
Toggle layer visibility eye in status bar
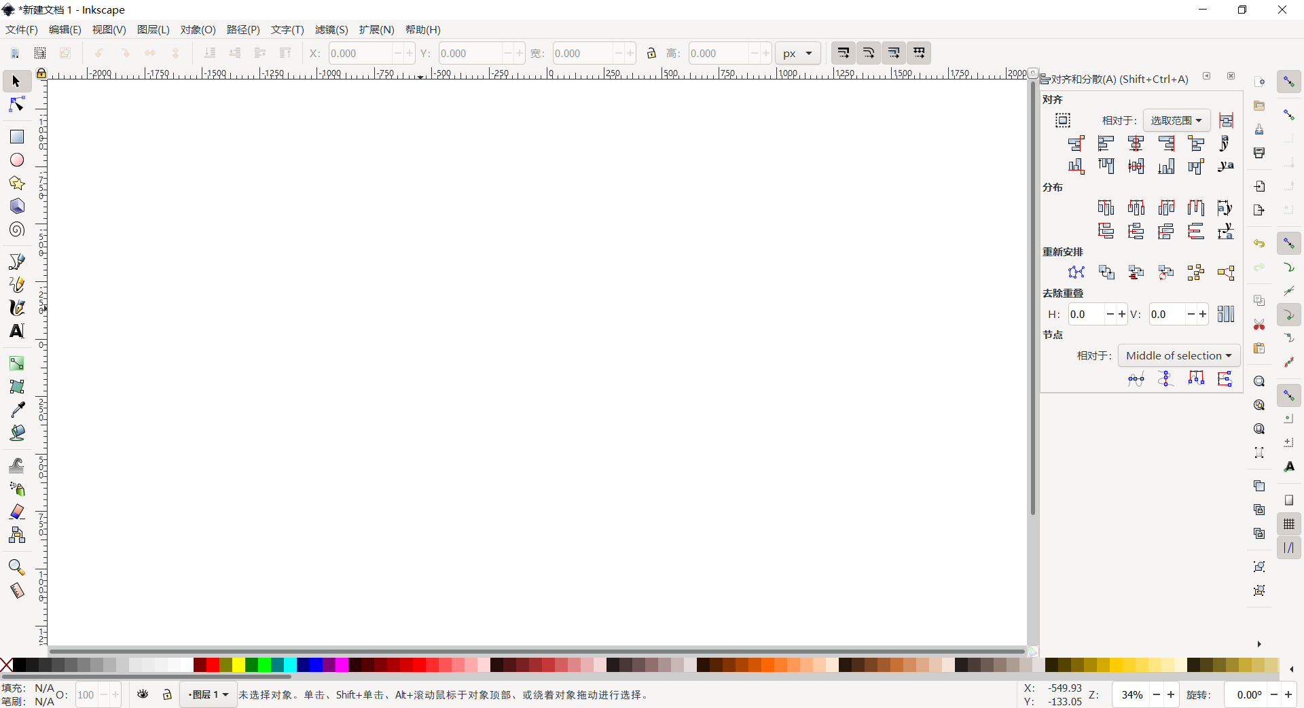pos(143,694)
